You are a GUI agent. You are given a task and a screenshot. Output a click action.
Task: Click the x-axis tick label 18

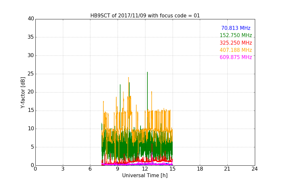(x=200, y=169)
